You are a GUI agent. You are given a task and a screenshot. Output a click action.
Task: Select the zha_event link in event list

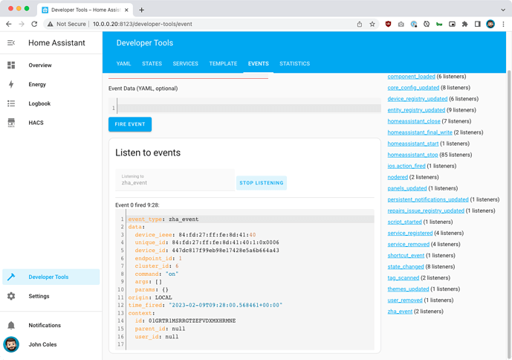click(x=400, y=312)
